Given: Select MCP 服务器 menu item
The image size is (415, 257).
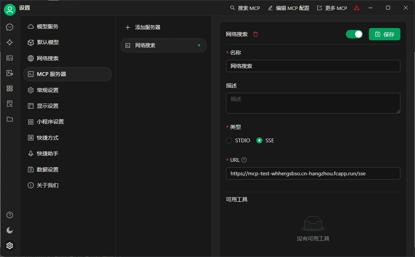Looking at the screenshot, I should coord(68,74).
